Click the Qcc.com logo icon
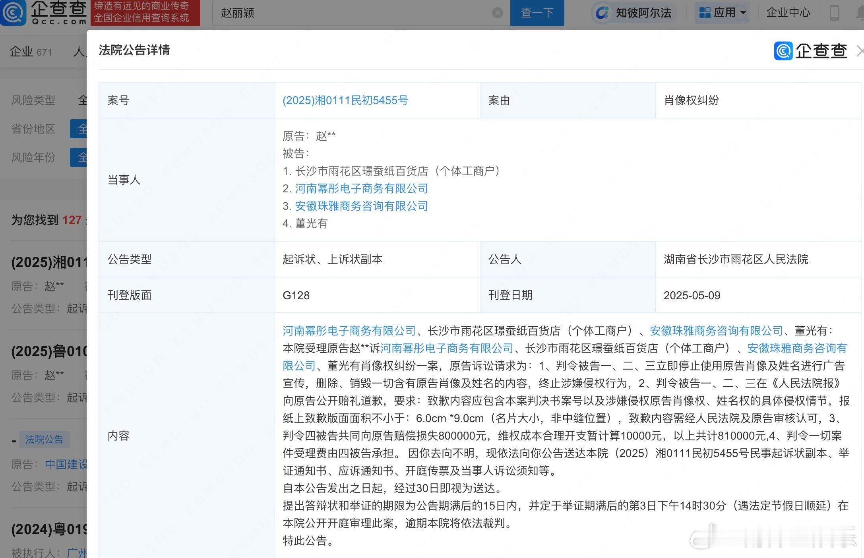Screen dimensions: 864x558 14,12
